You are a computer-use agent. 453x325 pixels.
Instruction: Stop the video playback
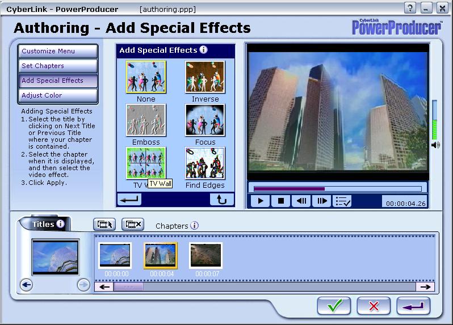pos(280,201)
